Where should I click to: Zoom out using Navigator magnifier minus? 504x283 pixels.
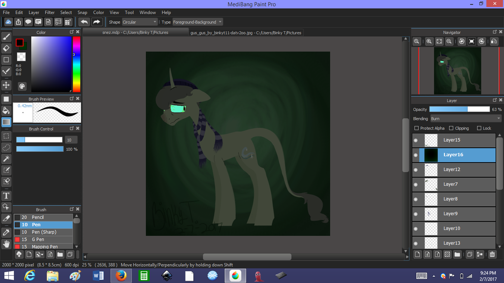449,41
